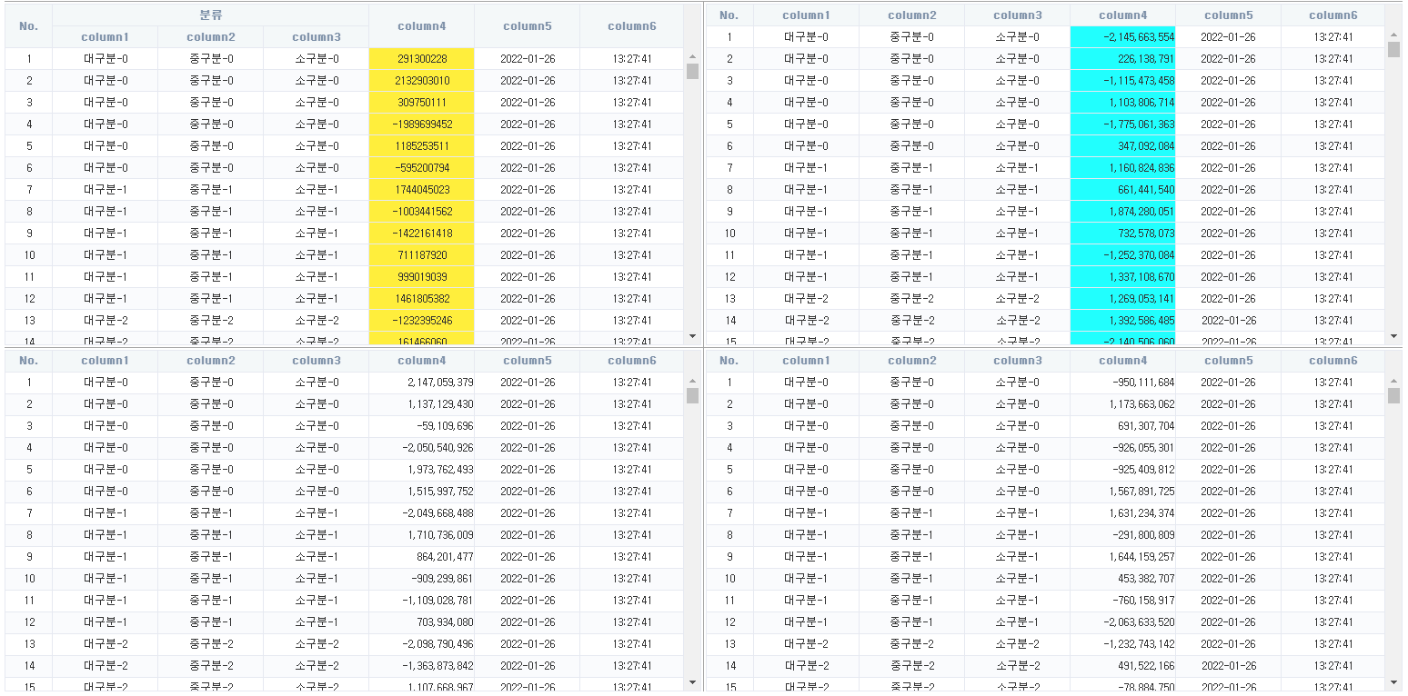Click column4 header above -950,111,684
1408x696 pixels.
pyautogui.click(x=1123, y=361)
